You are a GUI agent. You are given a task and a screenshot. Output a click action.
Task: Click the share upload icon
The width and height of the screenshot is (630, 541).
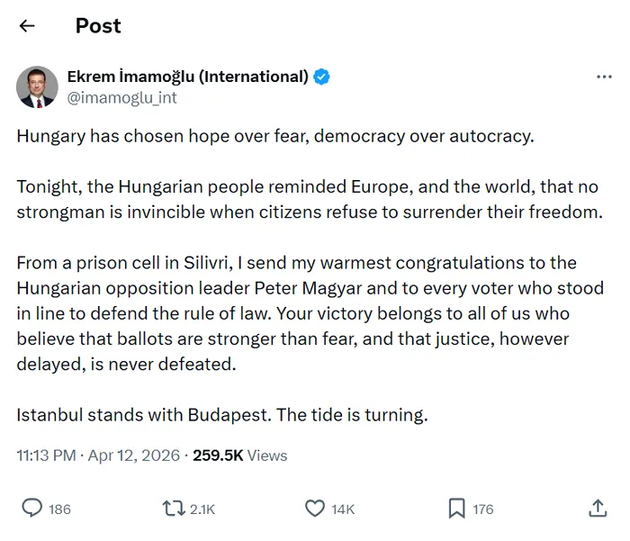598,509
